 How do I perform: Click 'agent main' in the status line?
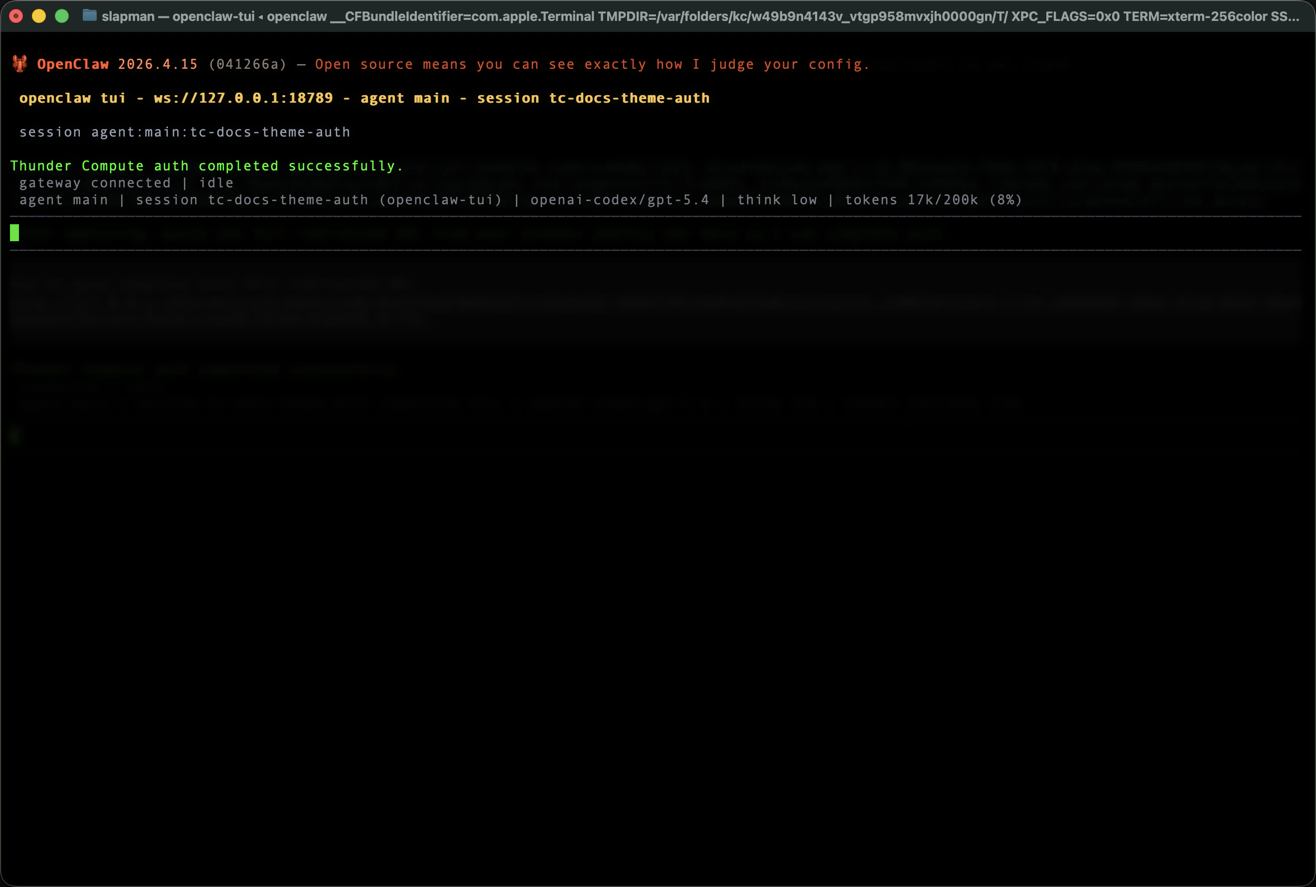(63, 200)
